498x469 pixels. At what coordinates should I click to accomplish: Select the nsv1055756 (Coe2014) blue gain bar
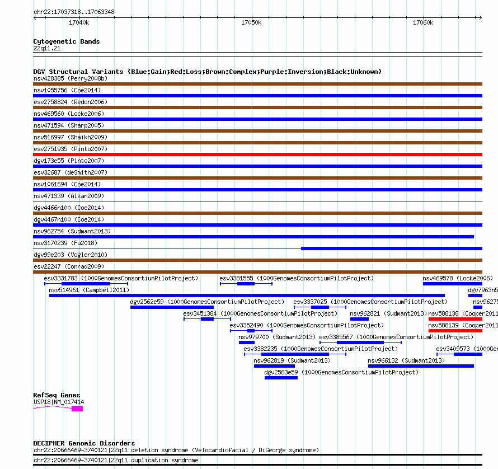point(257,96)
